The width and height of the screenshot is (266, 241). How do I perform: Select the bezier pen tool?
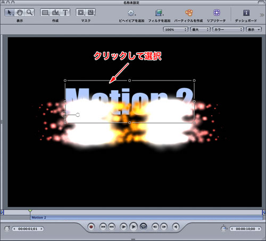point(56,12)
